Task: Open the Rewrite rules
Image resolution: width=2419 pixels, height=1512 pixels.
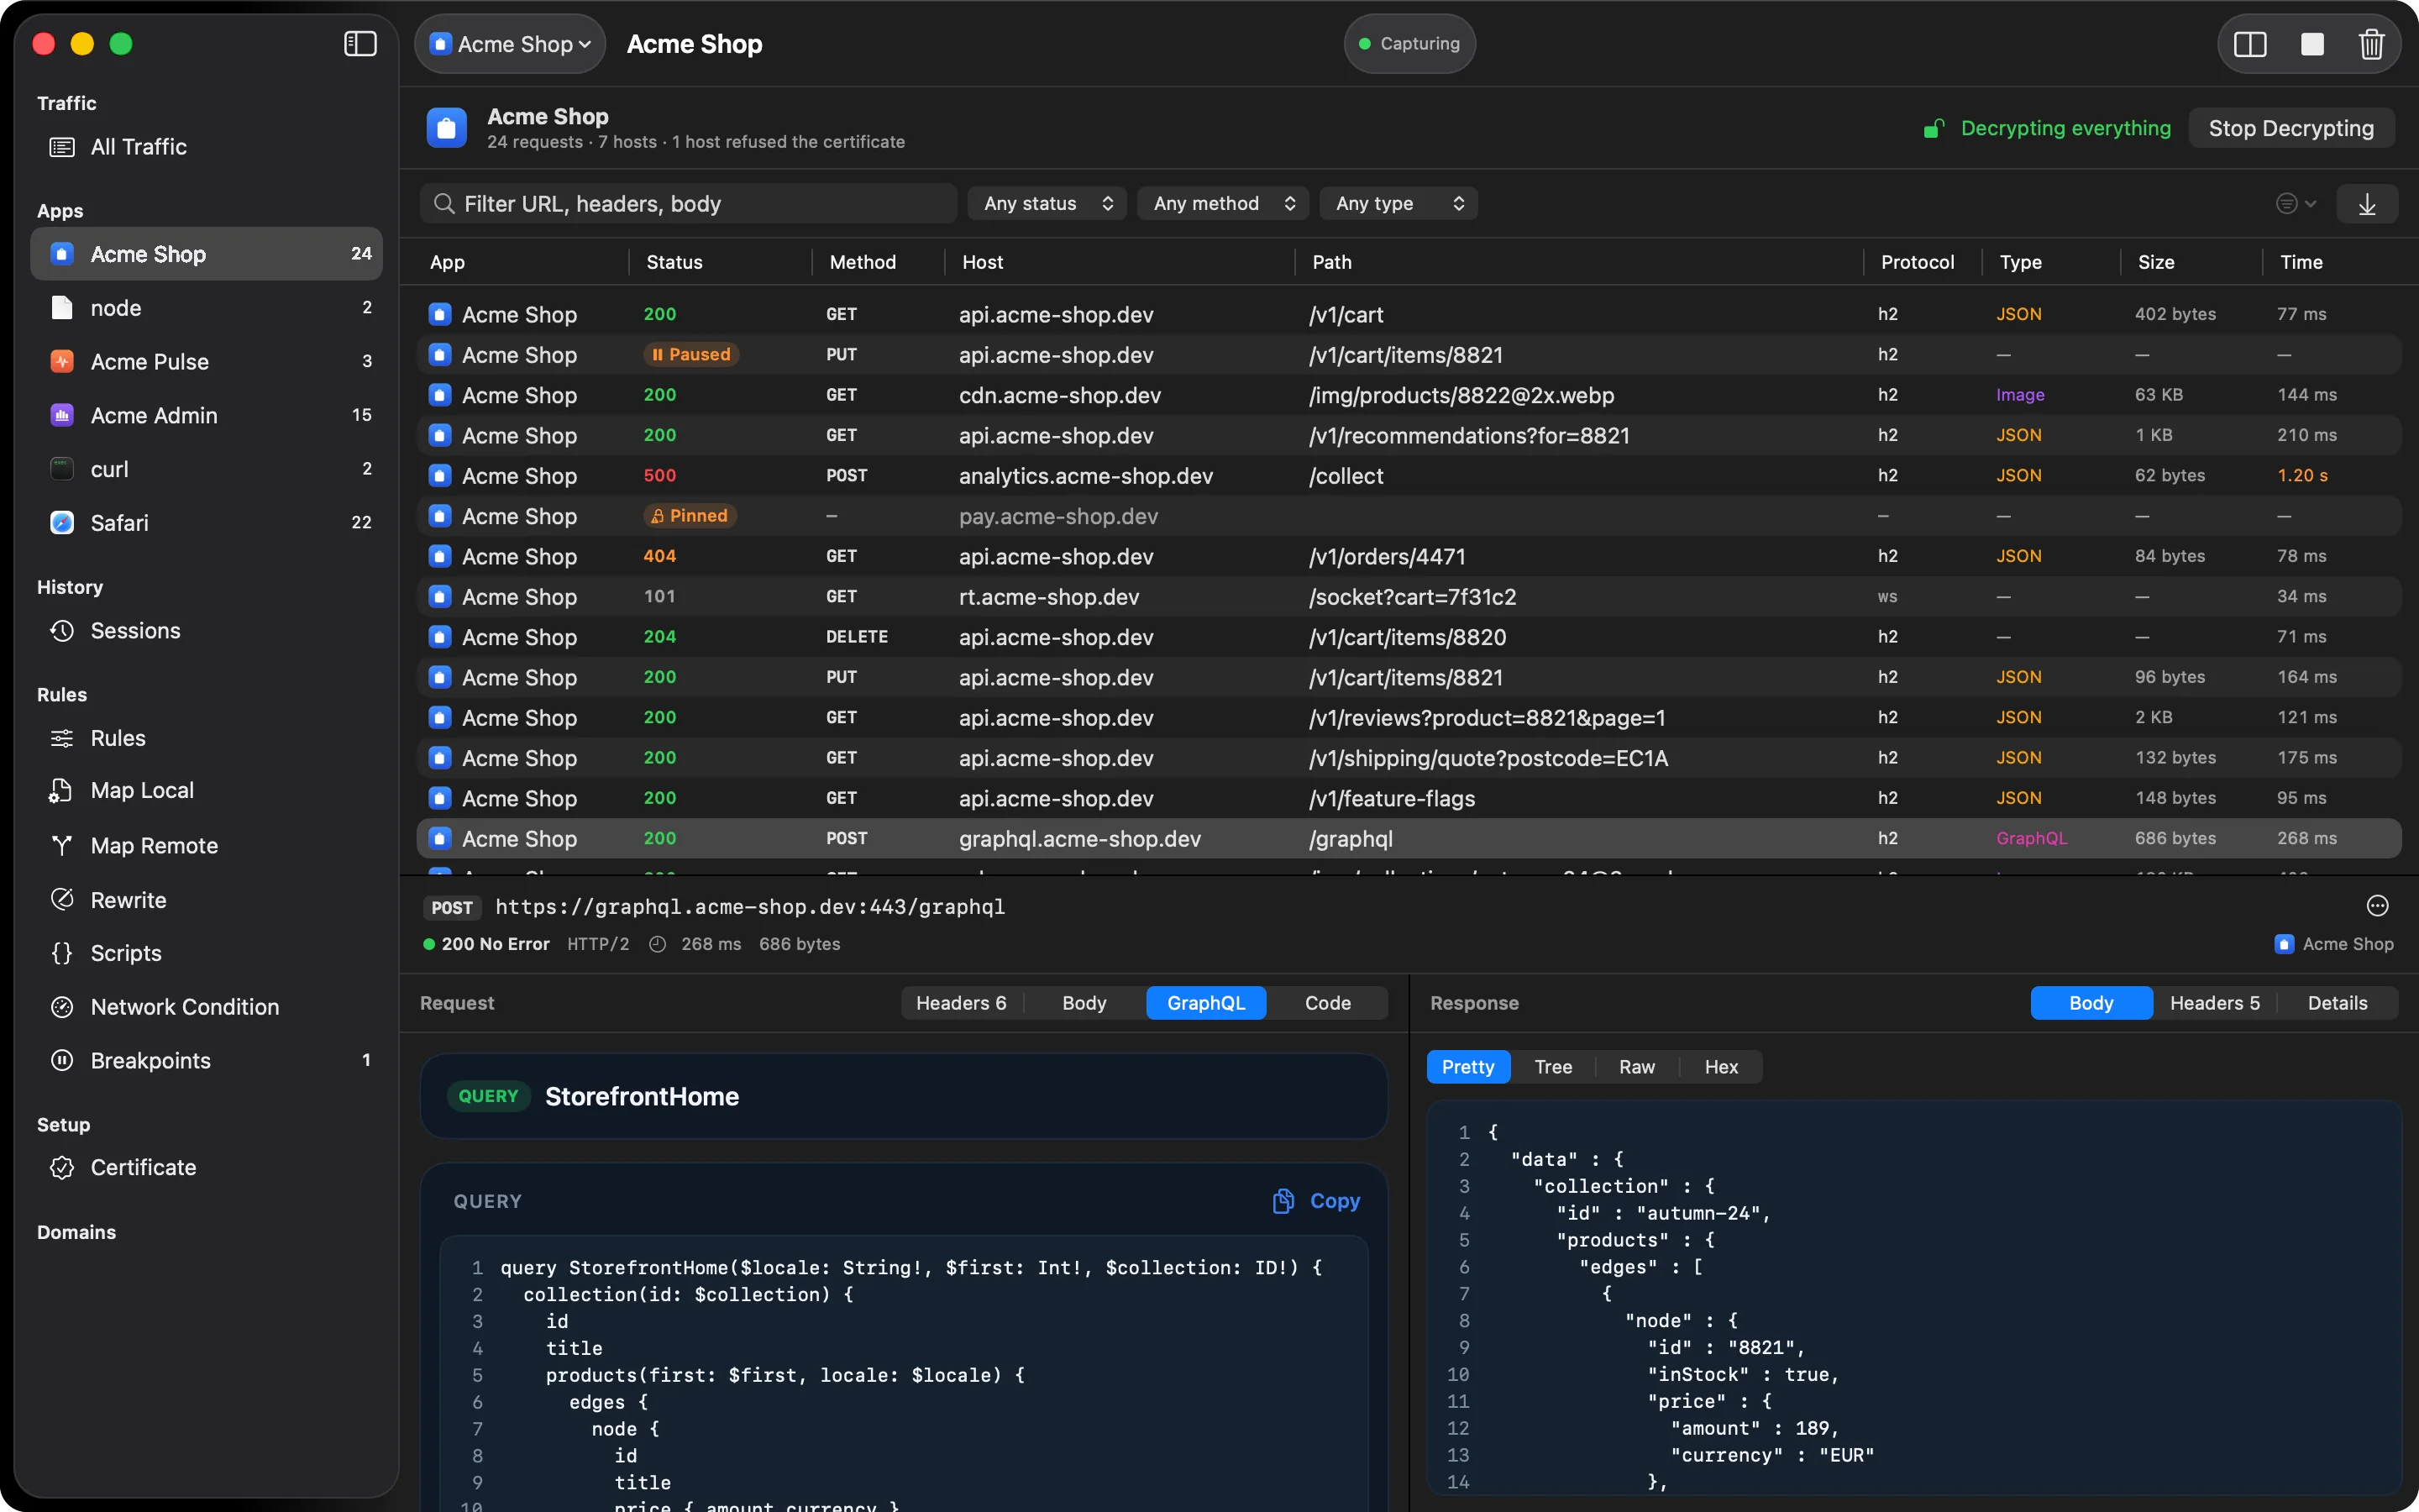Action: pyautogui.click(x=206, y=899)
